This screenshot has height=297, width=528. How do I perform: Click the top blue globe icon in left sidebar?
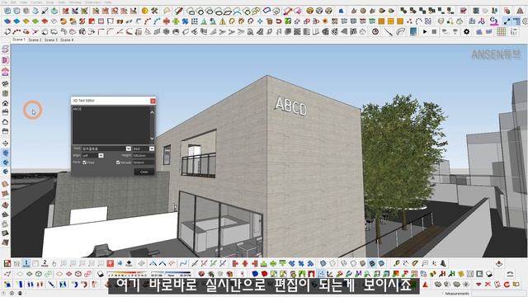pyautogui.click(x=6, y=153)
